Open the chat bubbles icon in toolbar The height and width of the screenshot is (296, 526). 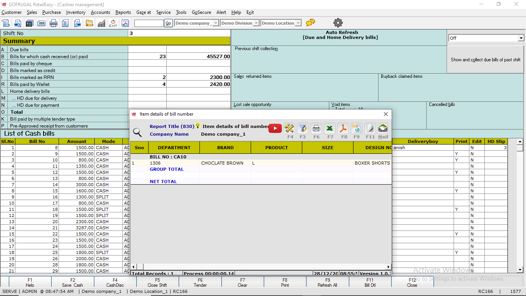pos(310,23)
